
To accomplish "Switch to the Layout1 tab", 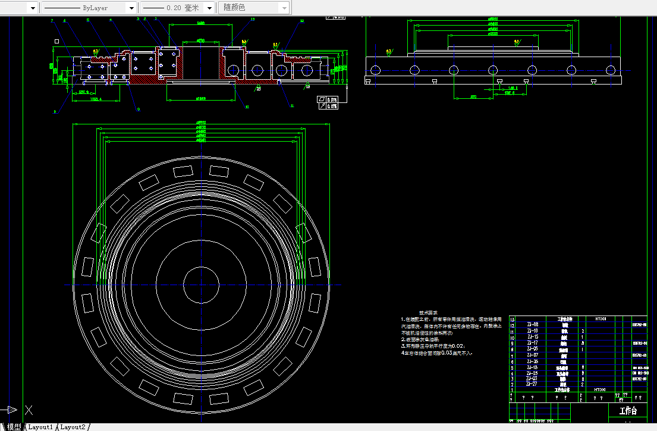I will point(40,427).
